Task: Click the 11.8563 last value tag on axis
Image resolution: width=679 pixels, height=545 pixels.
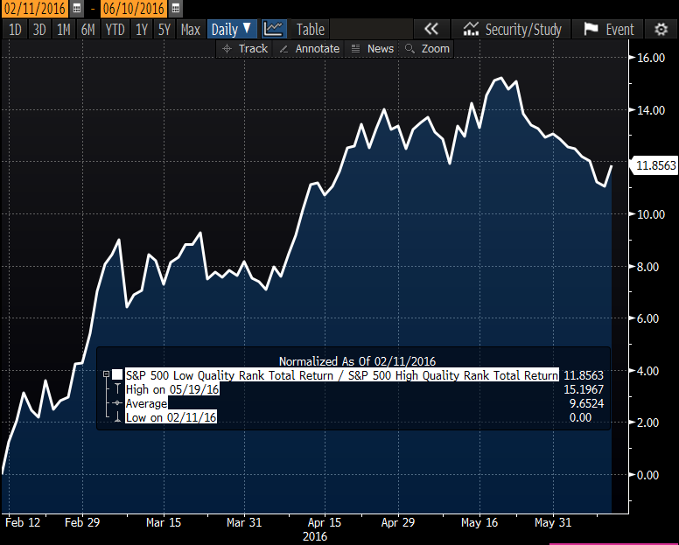Action: coord(655,165)
